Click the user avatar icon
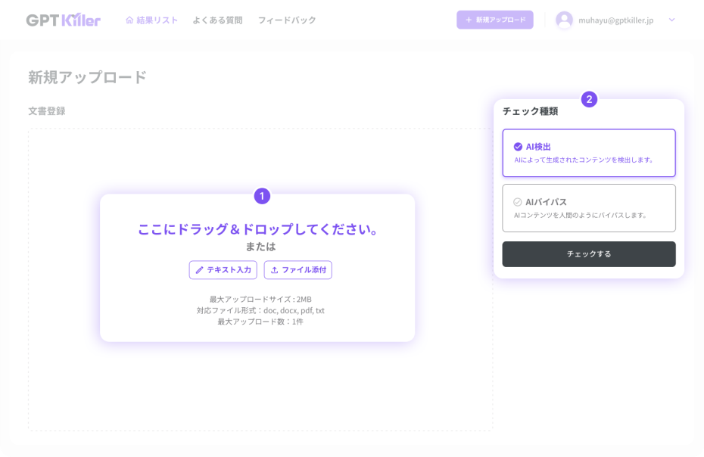704x457 pixels. tap(564, 20)
